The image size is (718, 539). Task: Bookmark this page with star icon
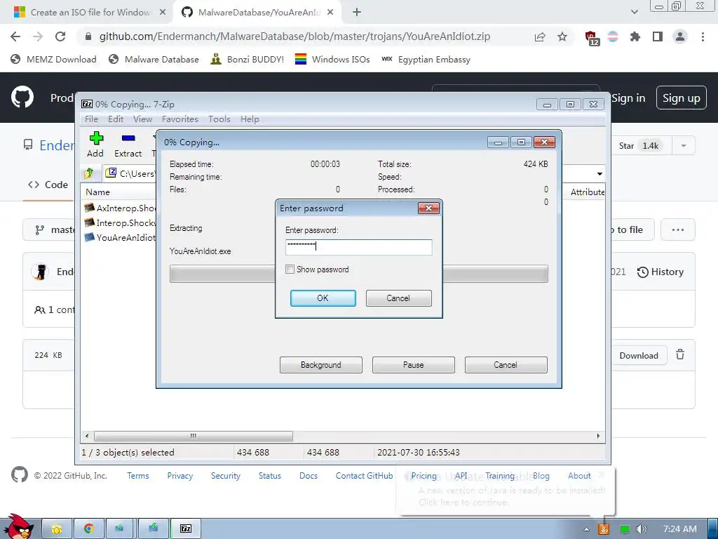(562, 36)
